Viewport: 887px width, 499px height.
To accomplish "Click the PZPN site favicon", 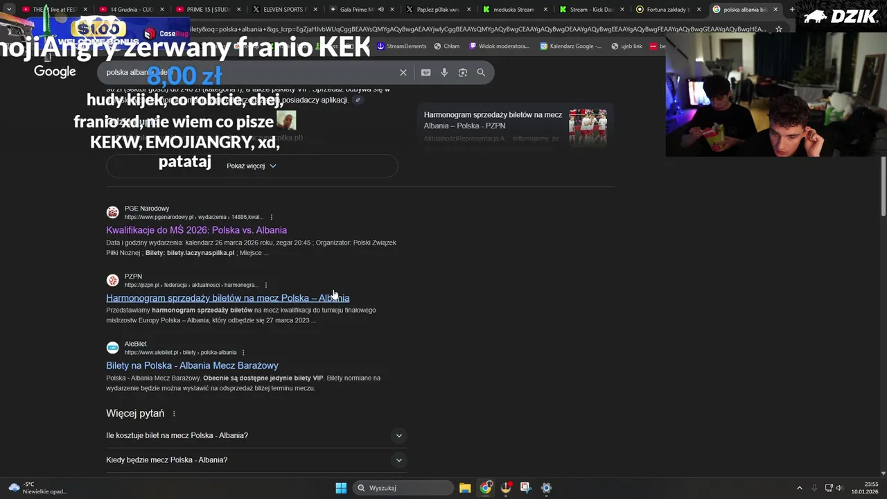I will (112, 281).
